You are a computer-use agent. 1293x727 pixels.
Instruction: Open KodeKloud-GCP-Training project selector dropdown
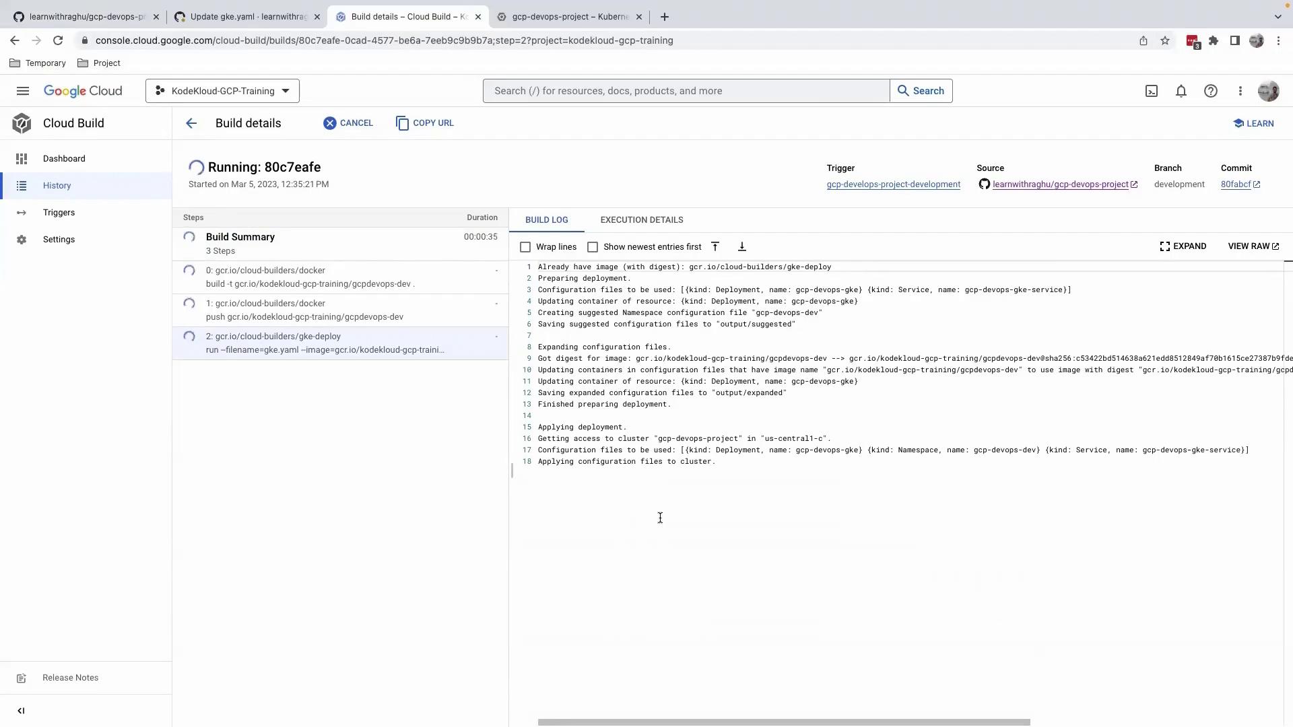click(x=222, y=91)
